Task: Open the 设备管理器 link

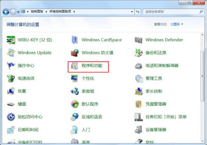Action: coord(156,130)
